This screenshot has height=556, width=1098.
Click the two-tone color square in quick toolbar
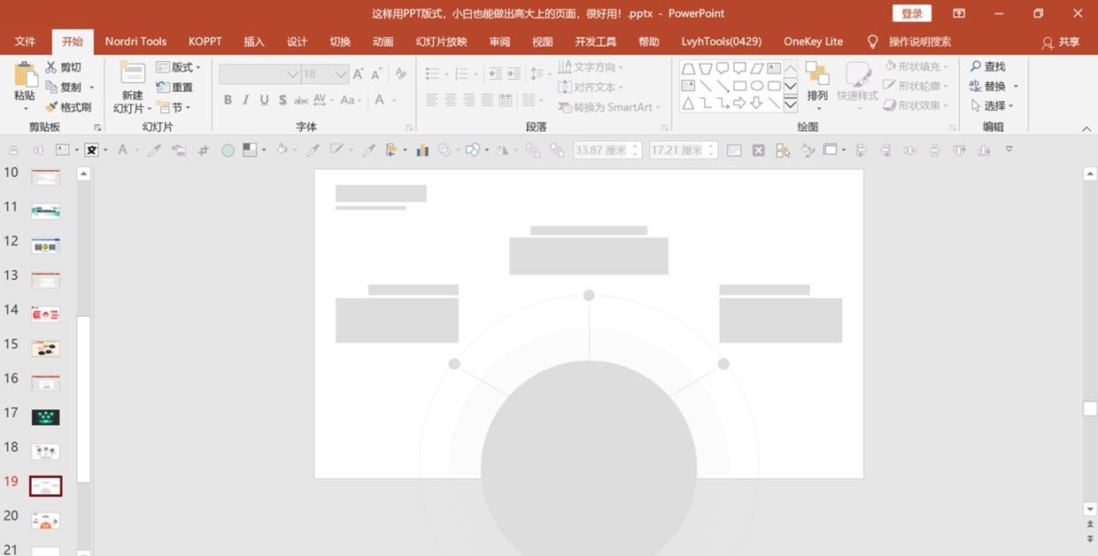(250, 151)
